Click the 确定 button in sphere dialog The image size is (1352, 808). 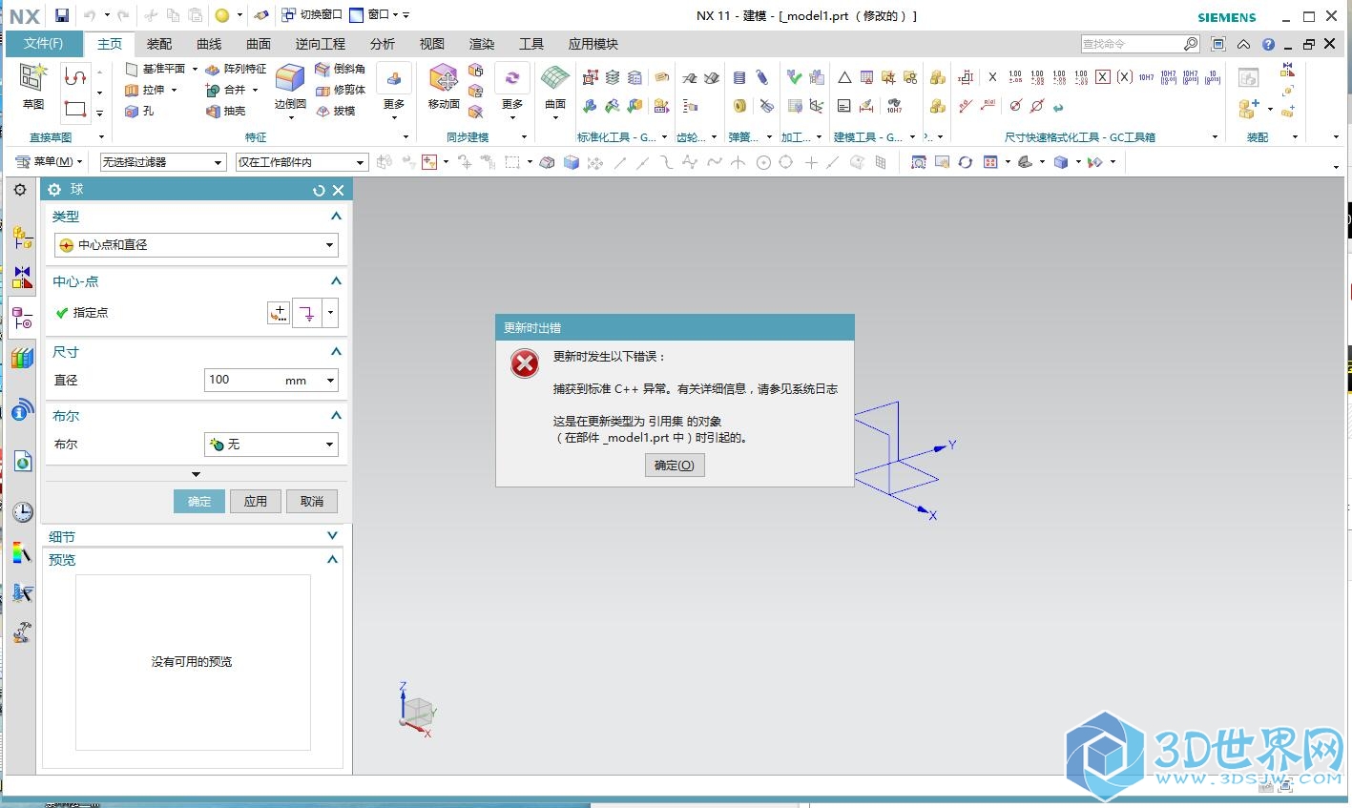pos(199,502)
